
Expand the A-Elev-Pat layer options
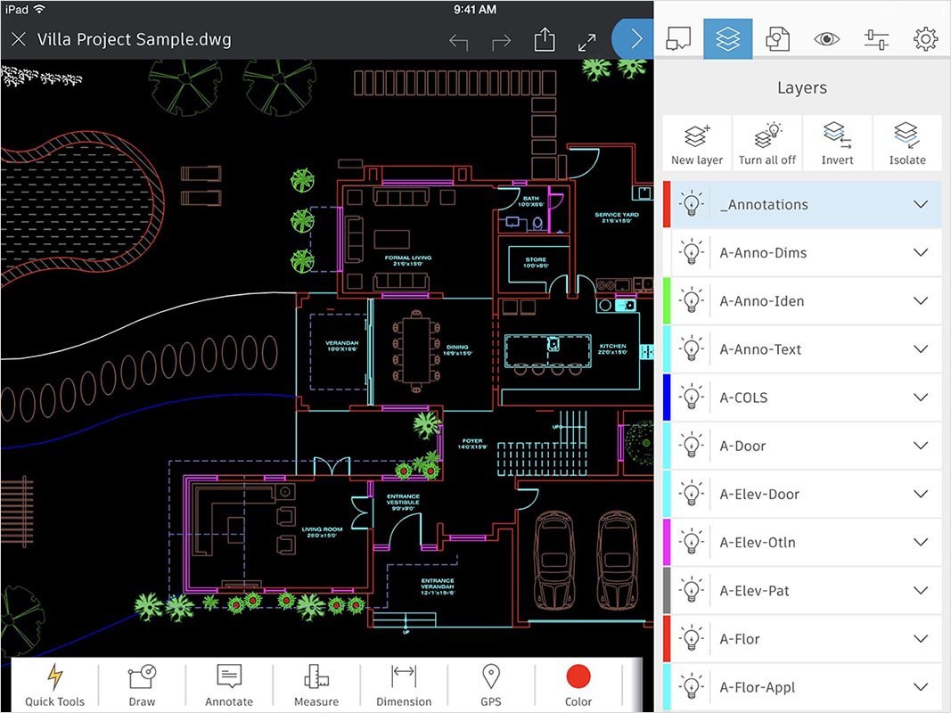click(921, 589)
